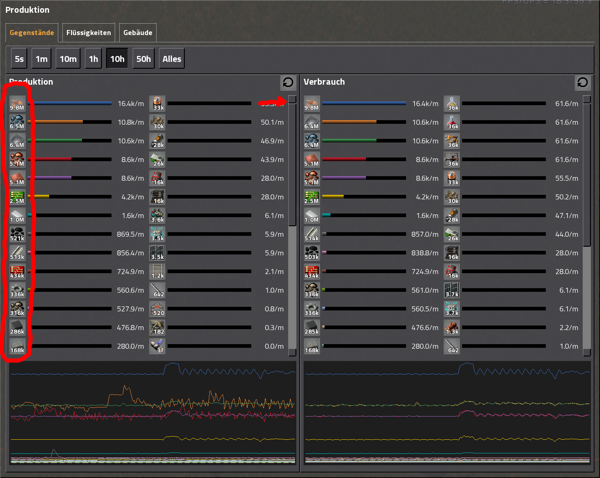Click Verbrauch scrollbar down arrow
The width and height of the screenshot is (600, 478).
coord(587,353)
